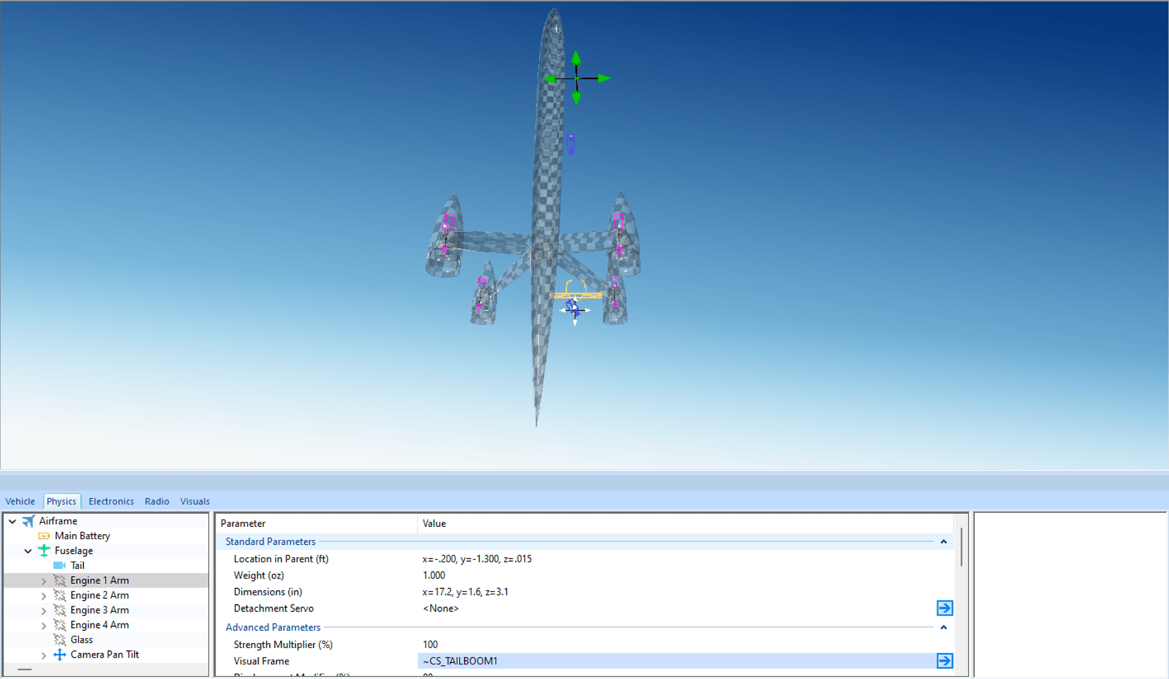Select the Camera Pan Tilt crosshair icon
The image size is (1169, 679).
60,655
